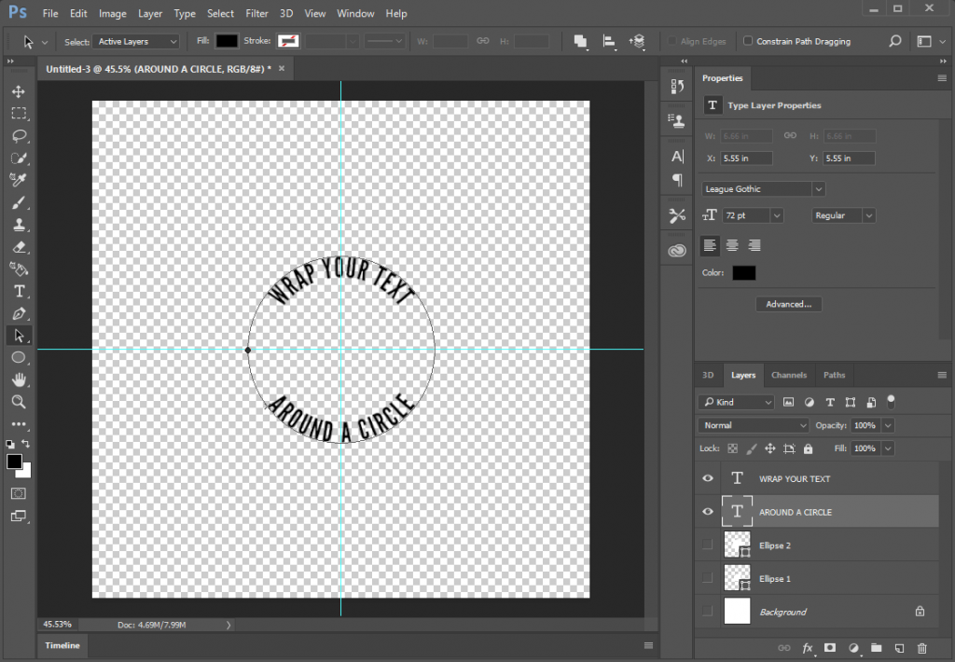The width and height of the screenshot is (955, 662).
Task: Select the Move tool
Action: [19, 91]
